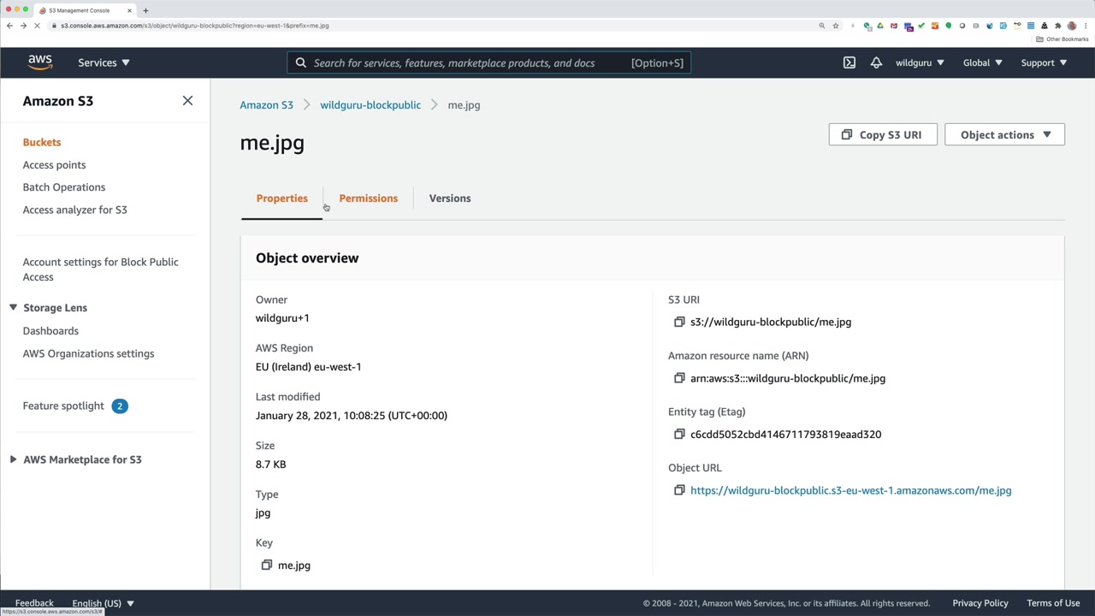Viewport: 1095px width, 616px height.
Task: Go to wildguru-blockpublic bucket breadcrumb
Action: (x=370, y=105)
